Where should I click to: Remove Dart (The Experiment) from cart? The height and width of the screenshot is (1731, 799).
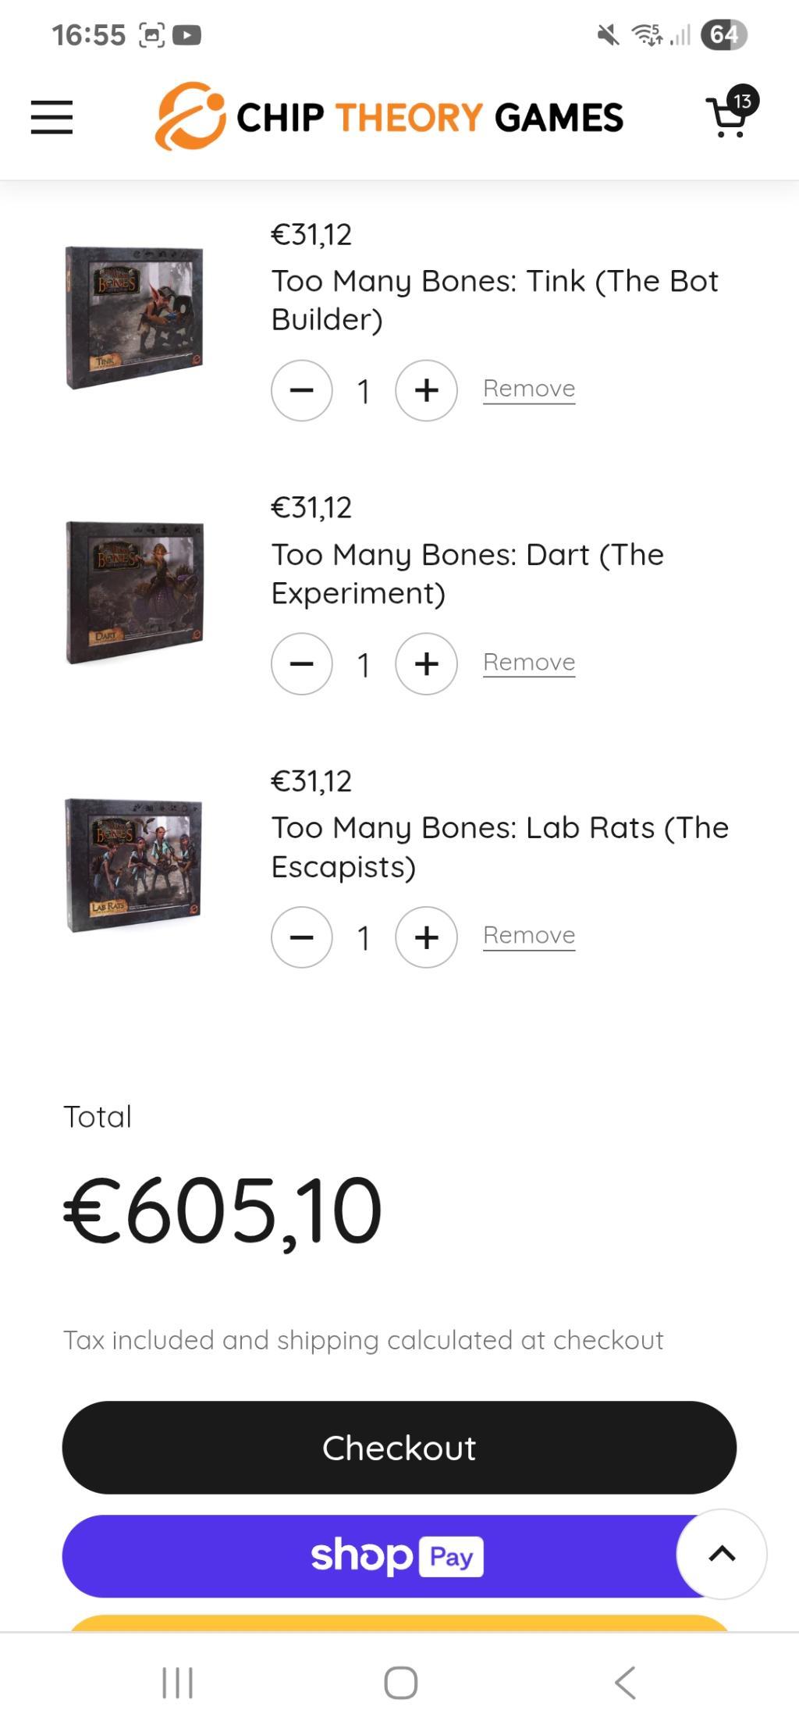pyautogui.click(x=529, y=663)
